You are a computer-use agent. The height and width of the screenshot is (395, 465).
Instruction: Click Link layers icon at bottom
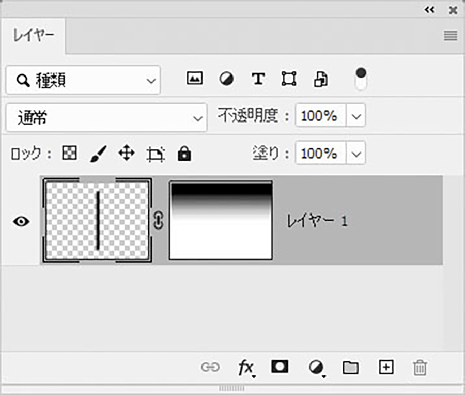pyautogui.click(x=210, y=367)
